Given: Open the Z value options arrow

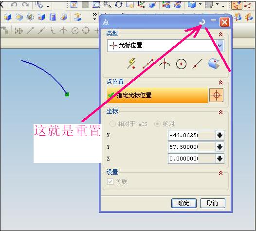Looking at the screenshot, I should 220,159.
